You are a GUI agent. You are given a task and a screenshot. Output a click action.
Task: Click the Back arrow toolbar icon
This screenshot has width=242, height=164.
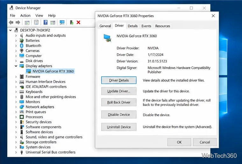coord(11,22)
